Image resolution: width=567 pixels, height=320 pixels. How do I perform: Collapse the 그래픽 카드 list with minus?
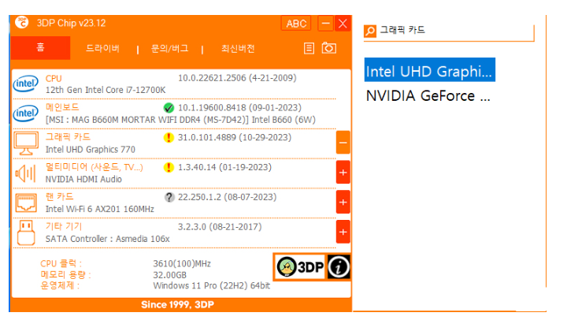point(343,143)
